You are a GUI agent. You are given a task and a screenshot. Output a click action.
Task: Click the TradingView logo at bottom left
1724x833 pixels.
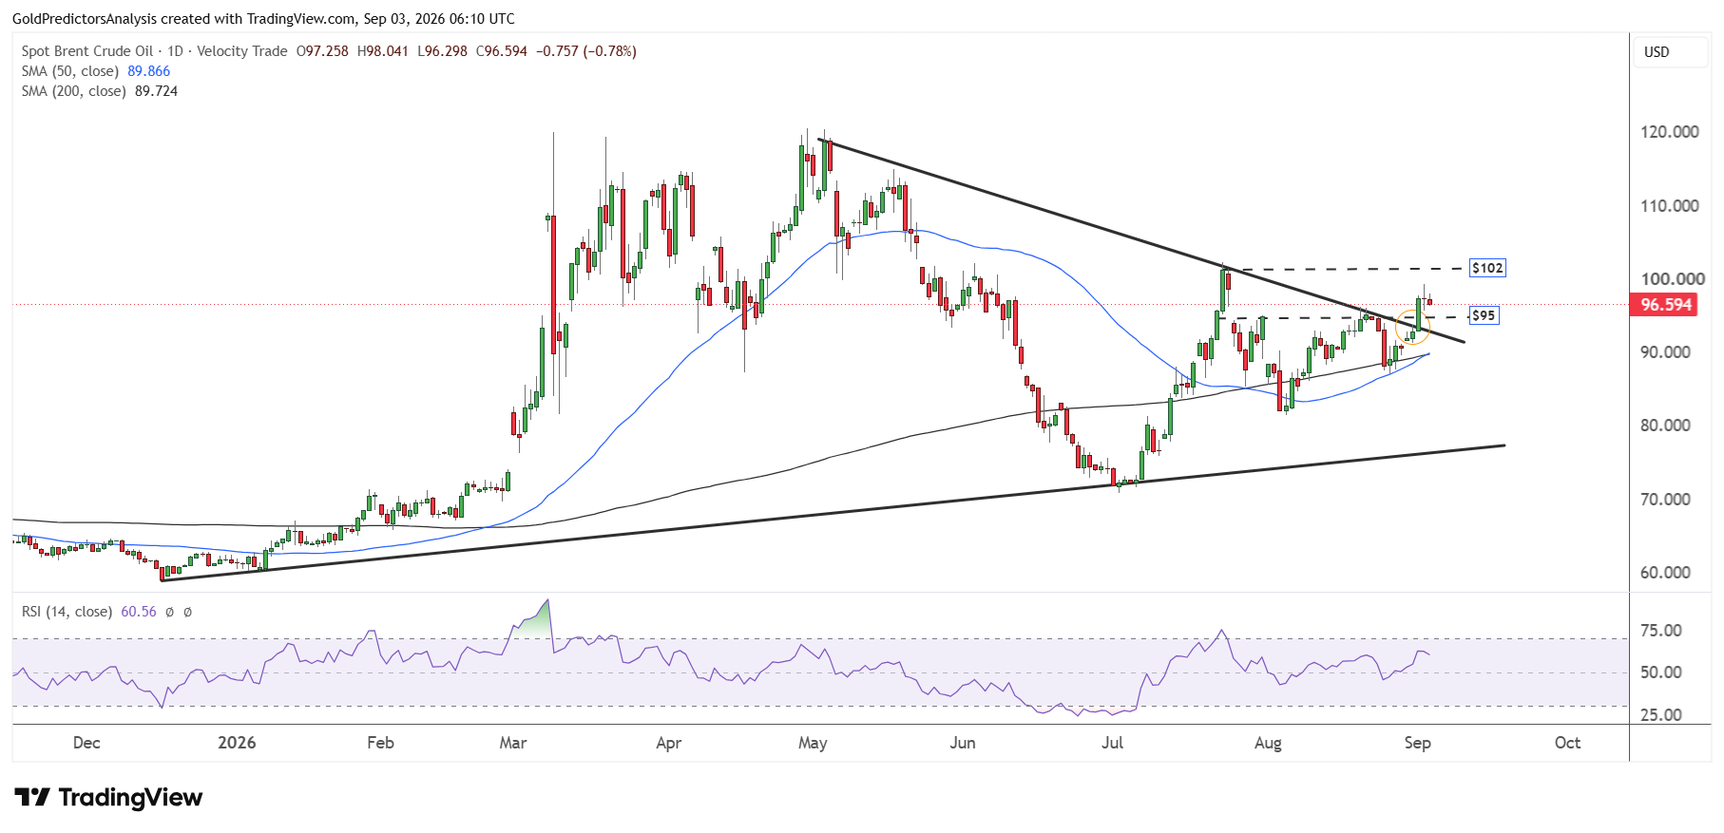pyautogui.click(x=108, y=797)
